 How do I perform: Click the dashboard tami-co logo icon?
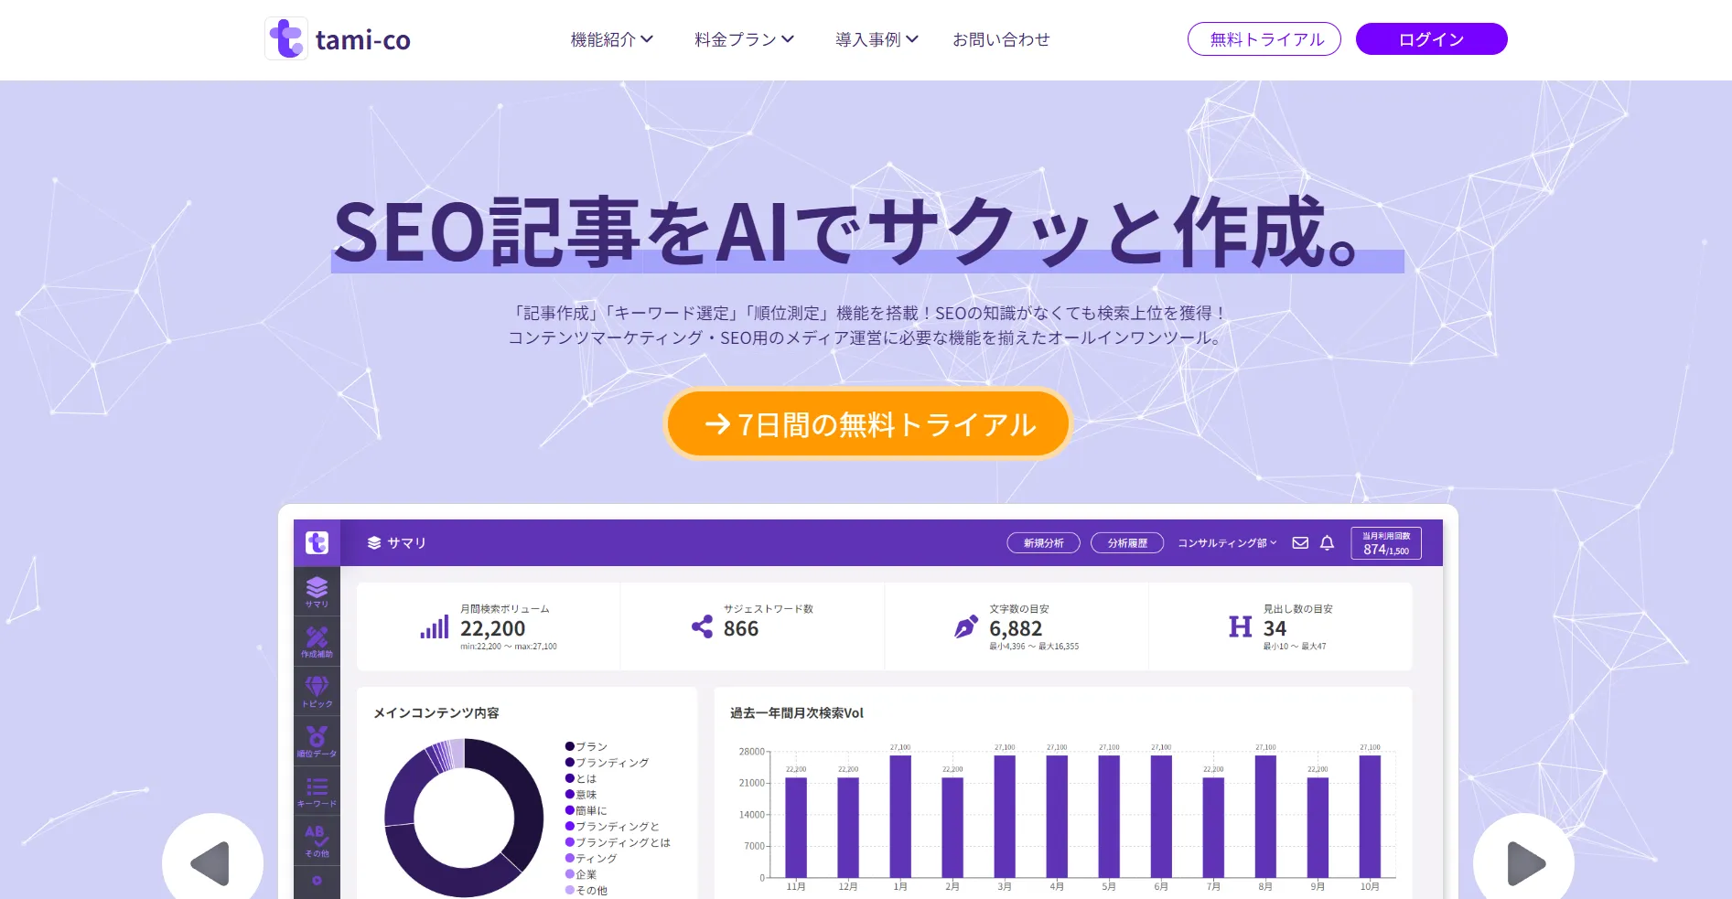317,542
